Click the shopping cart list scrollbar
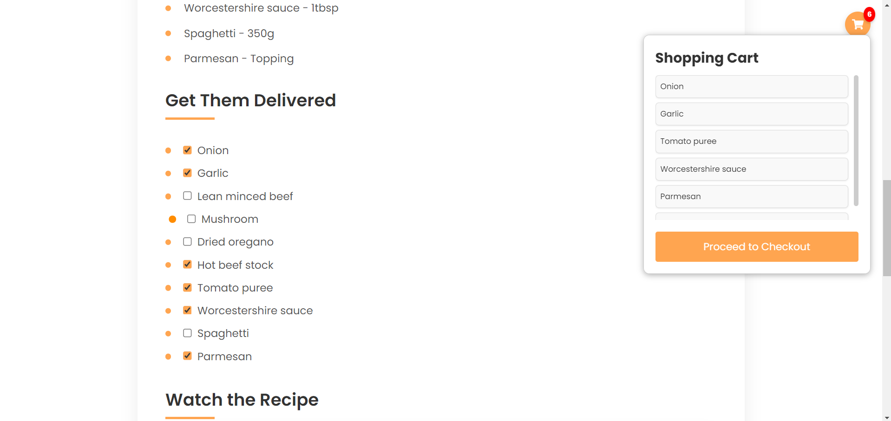Screen dimensions: 891x421 pos(856,140)
